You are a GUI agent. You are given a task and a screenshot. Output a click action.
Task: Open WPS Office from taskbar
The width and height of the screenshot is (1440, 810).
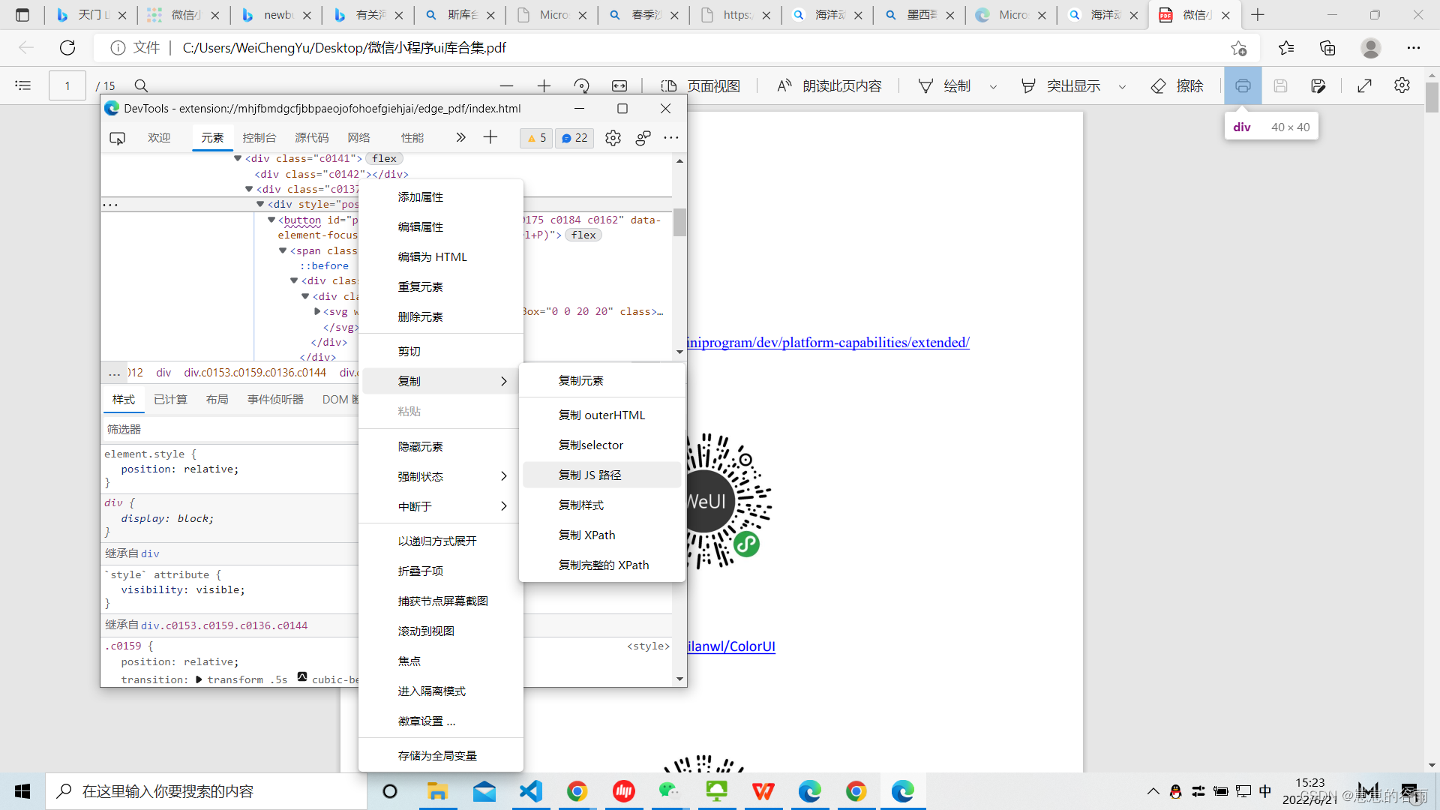click(x=763, y=791)
